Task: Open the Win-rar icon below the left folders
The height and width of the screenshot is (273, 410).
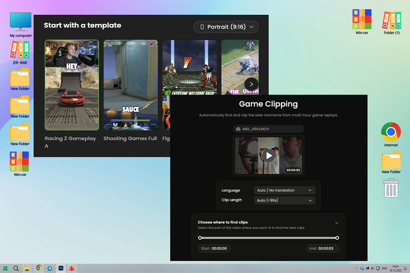Action: pos(20,164)
